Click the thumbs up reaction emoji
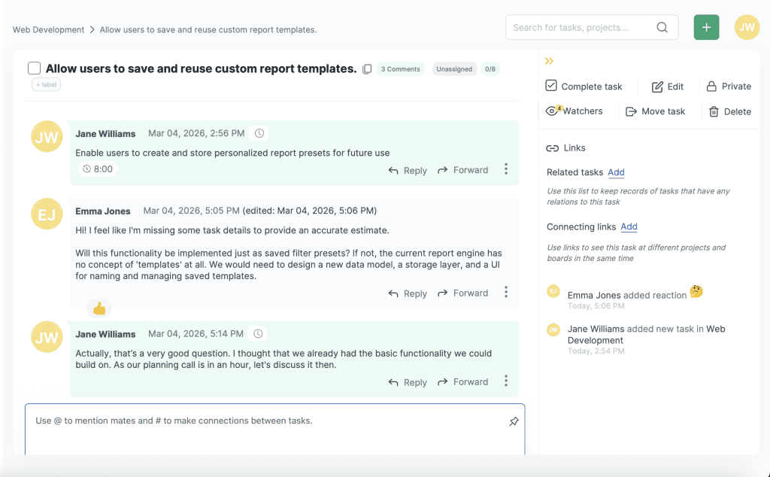Screen dimensions: 770x477 click(x=99, y=308)
